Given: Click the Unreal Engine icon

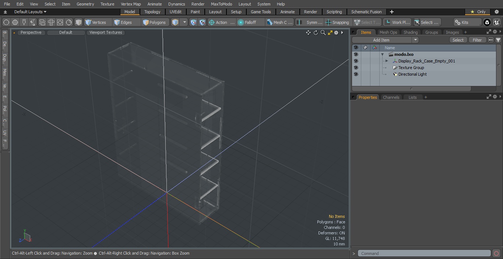Looking at the screenshot, I should (497, 22).
